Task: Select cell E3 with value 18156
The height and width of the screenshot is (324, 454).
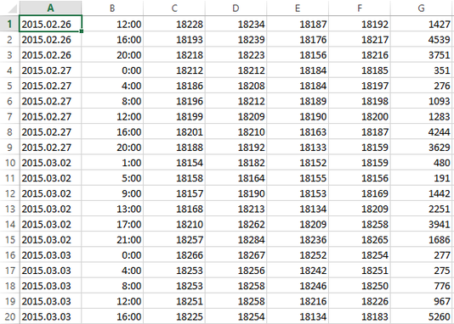Action: click(298, 55)
